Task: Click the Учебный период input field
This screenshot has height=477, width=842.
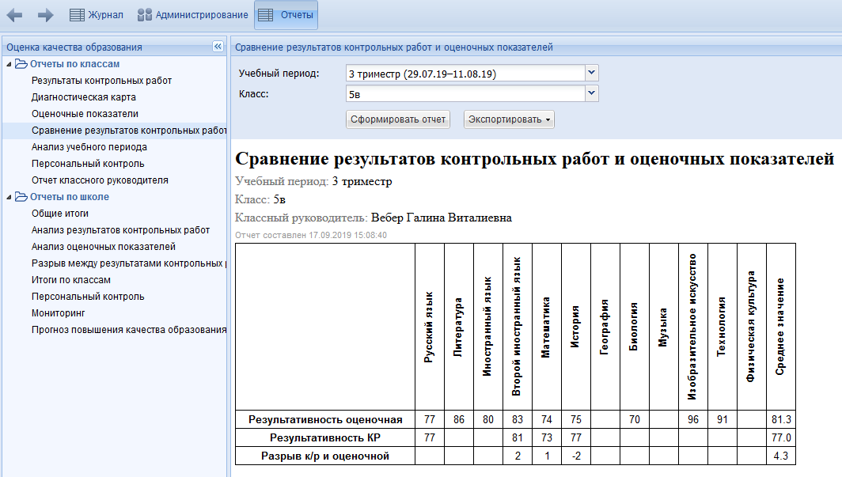Action: point(465,74)
